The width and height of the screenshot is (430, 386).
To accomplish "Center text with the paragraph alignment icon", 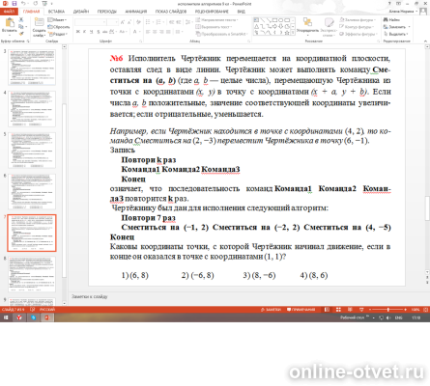I will point(155,32).
